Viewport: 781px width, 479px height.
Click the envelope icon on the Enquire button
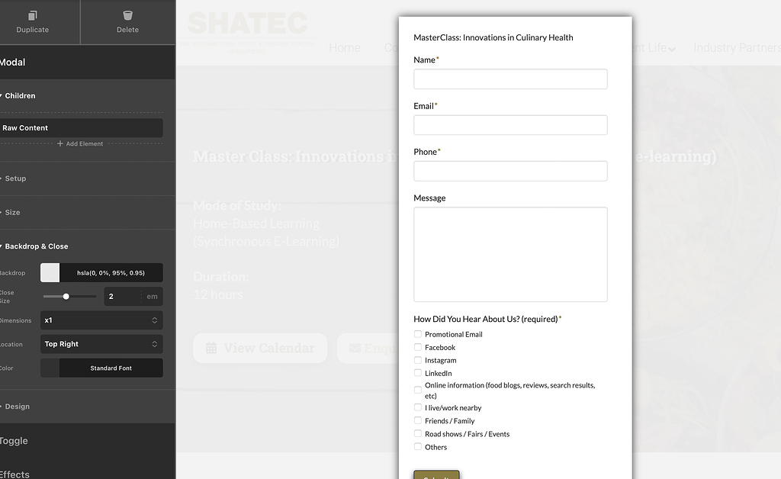pos(355,348)
